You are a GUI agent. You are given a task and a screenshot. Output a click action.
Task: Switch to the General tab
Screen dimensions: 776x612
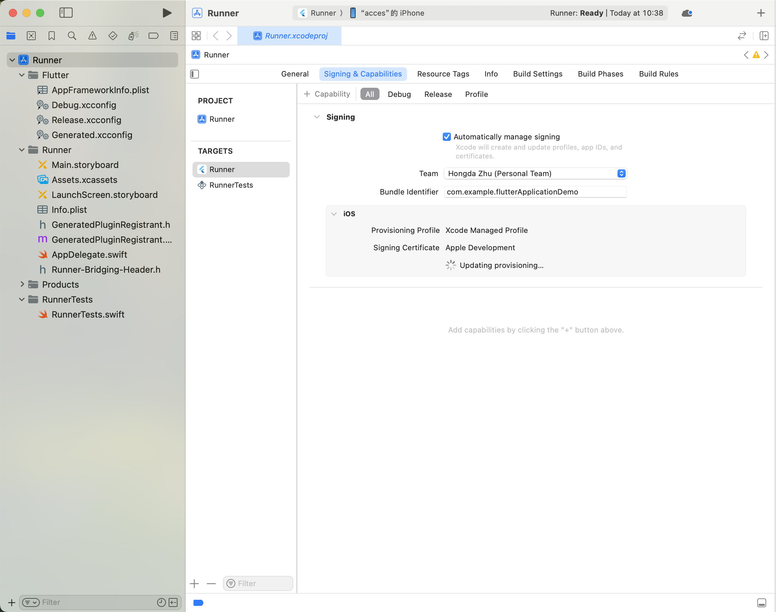[294, 74]
